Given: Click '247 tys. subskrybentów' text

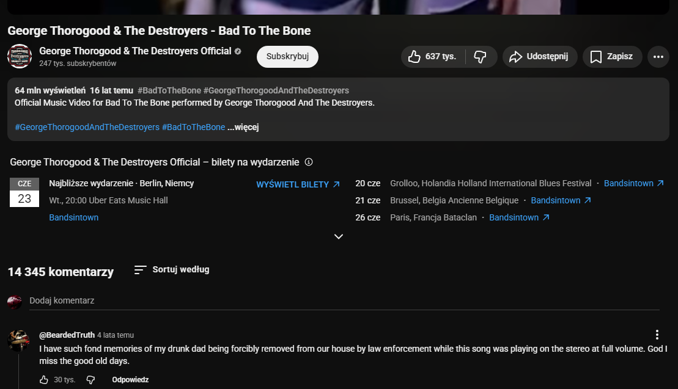Looking at the screenshot, I should pyautogui.click(x=78, y=64).
